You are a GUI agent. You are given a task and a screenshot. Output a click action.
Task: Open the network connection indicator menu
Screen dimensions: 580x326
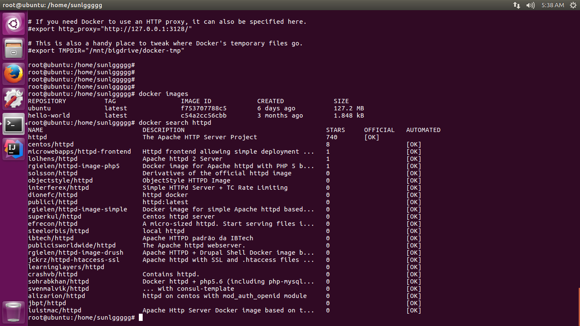click(517, 5)
